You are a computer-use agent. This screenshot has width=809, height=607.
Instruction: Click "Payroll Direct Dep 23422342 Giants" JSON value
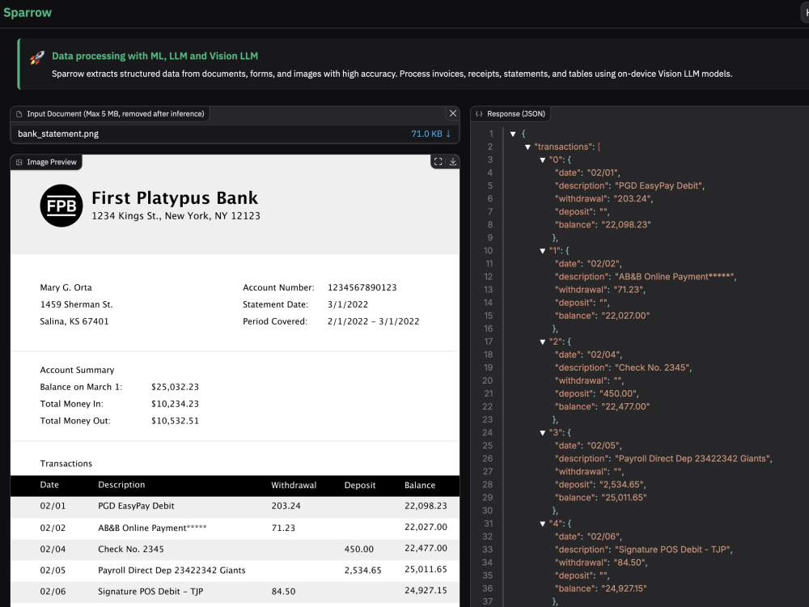click(693, 458)
